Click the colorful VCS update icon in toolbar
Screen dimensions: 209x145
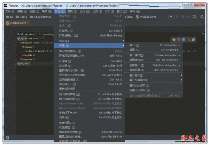tap(194, 17)
